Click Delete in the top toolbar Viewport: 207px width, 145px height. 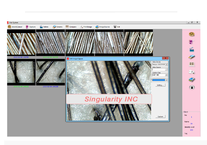(x=44, y=27)
